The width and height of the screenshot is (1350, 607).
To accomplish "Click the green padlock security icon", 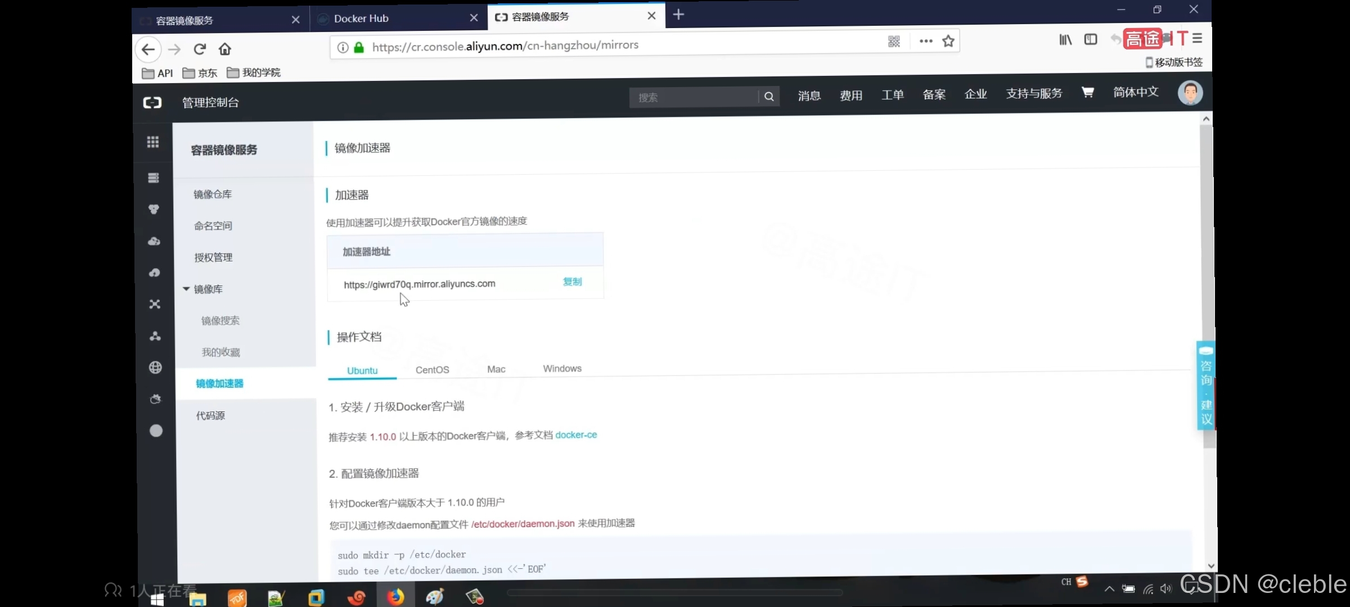I will pyautogui.click(x=359, y=47).
